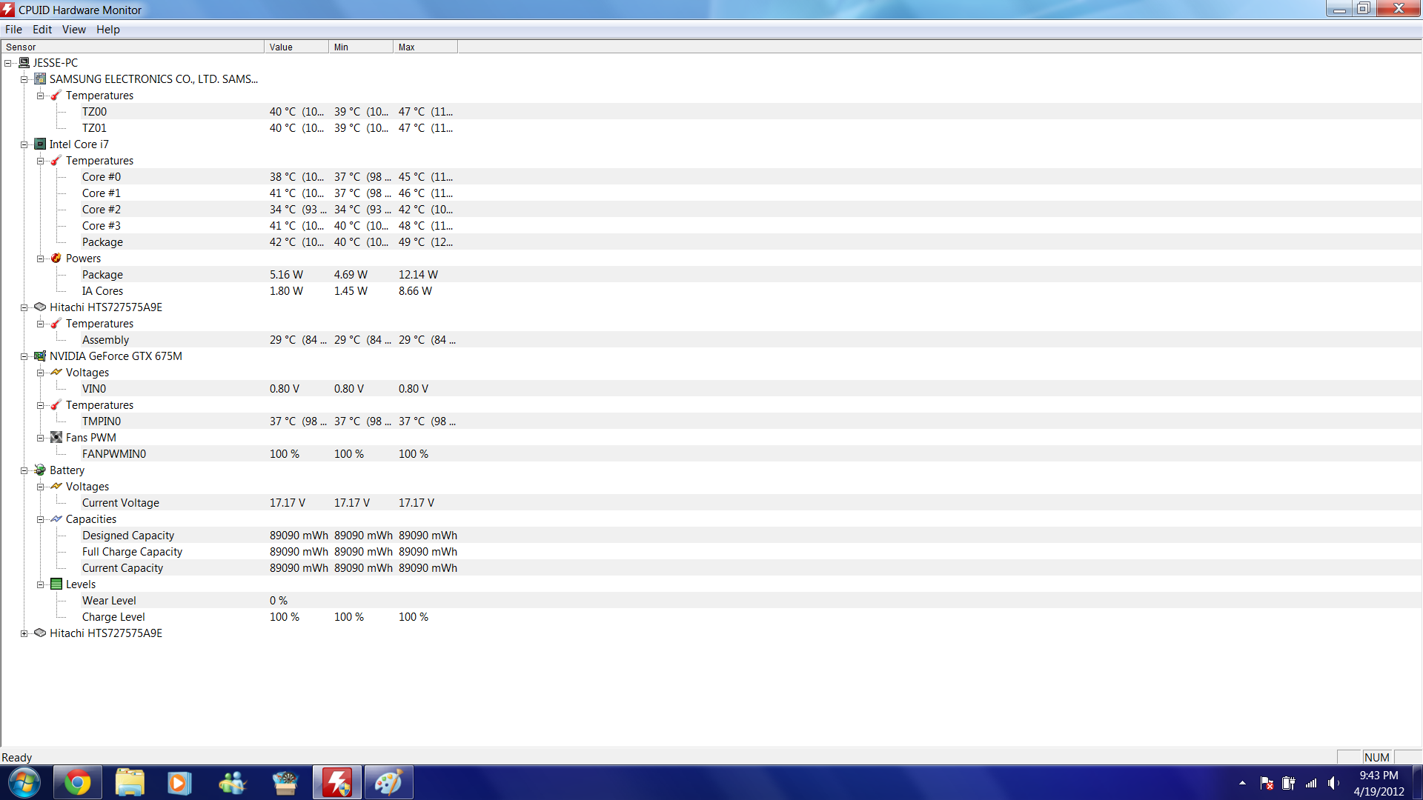This screenshot has width=1423, height=800.
Task: Collapse the SAMSUNG ELECTRONICS node
Action: [x=24, y=79]
